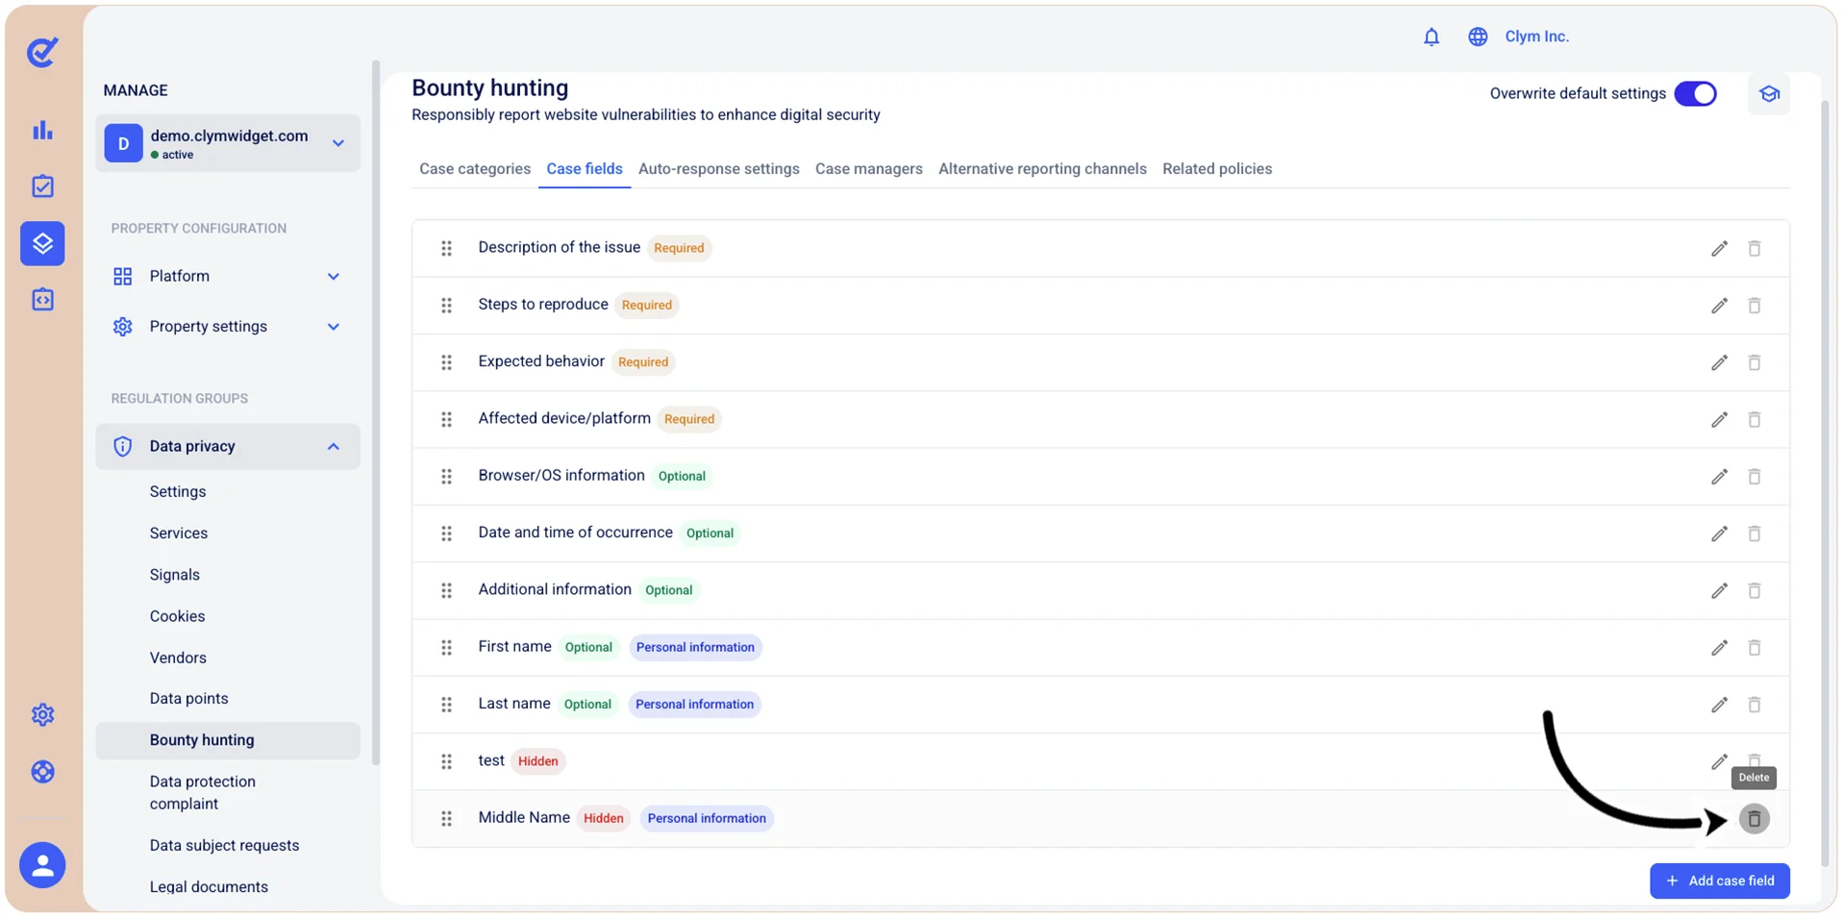Viewport: 1843px width, 918px height.
Task: Delete the Middle Name field
Action: click(x=1754, y=819)
